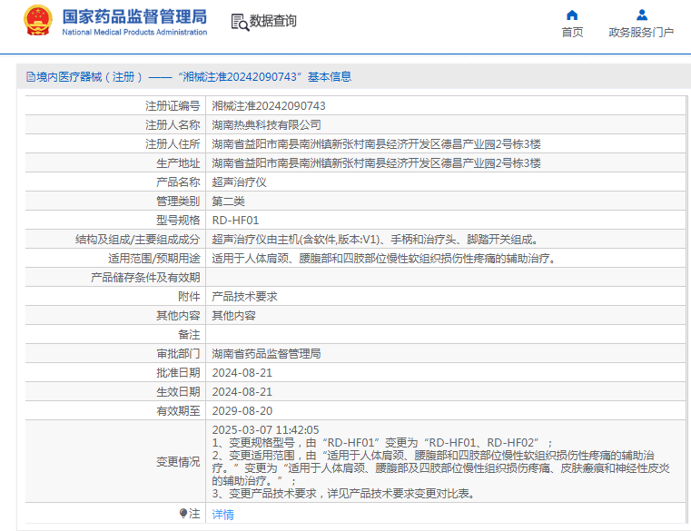Click the 管理类别 label
Viewport: 691px width, 531px height.
(178, 202)
